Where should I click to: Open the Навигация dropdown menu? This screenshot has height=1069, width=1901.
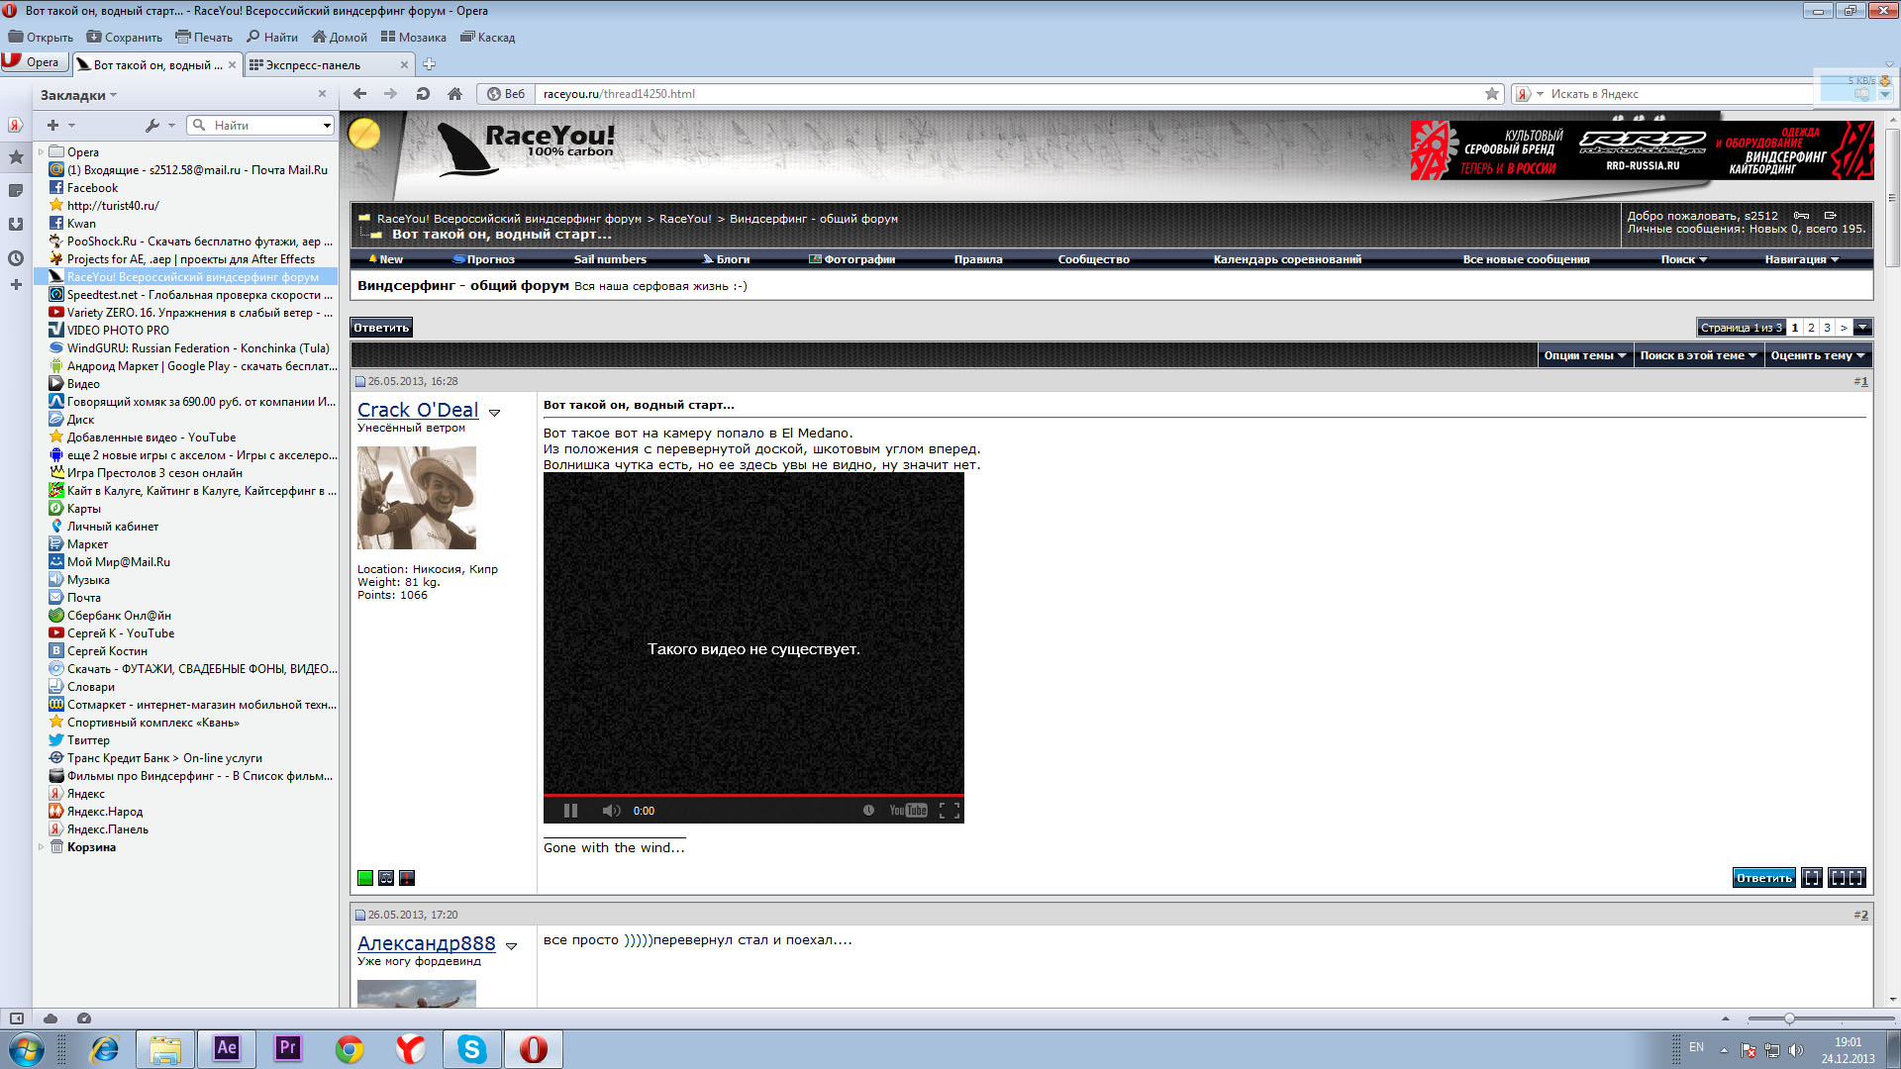pyautogui.click(x=1801, y=260)
